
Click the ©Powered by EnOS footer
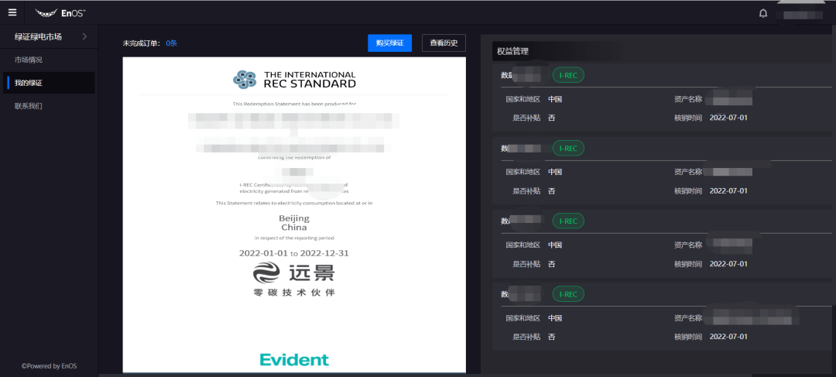pos(49,366)
